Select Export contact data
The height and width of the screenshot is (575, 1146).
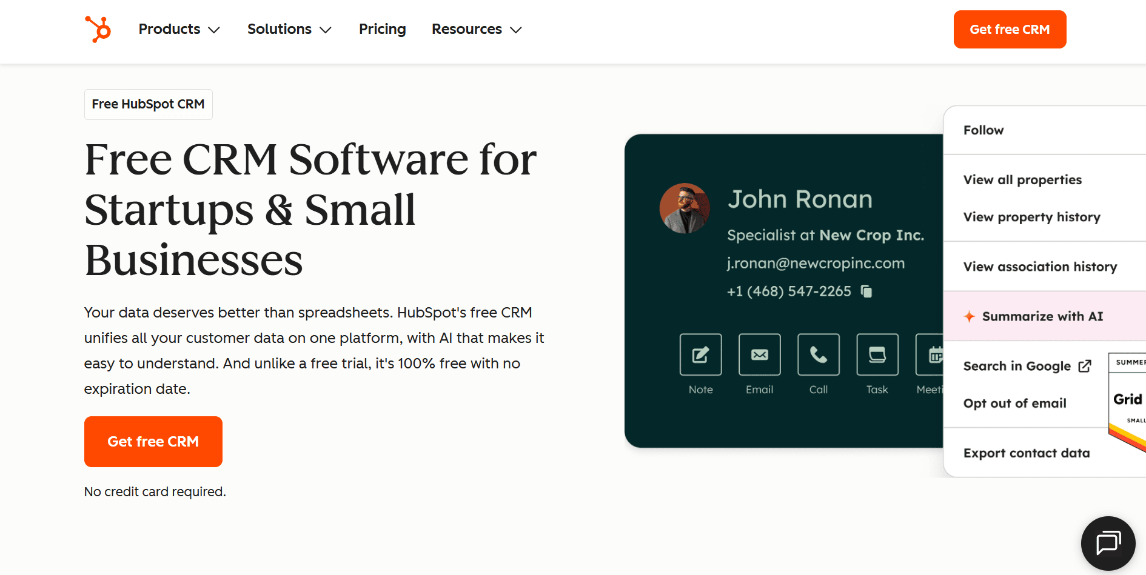tap(1027, 453)
